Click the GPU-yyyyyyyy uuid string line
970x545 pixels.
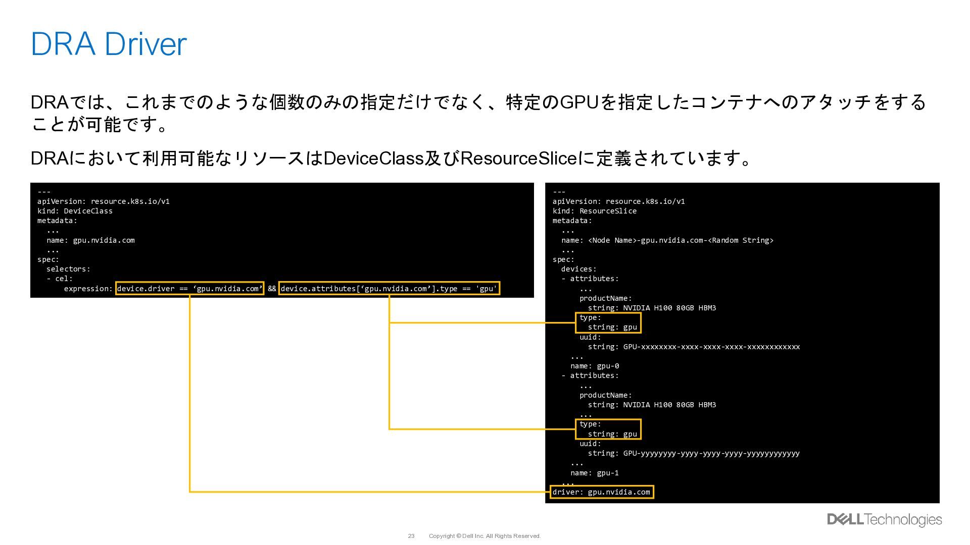tap(694, 453)
